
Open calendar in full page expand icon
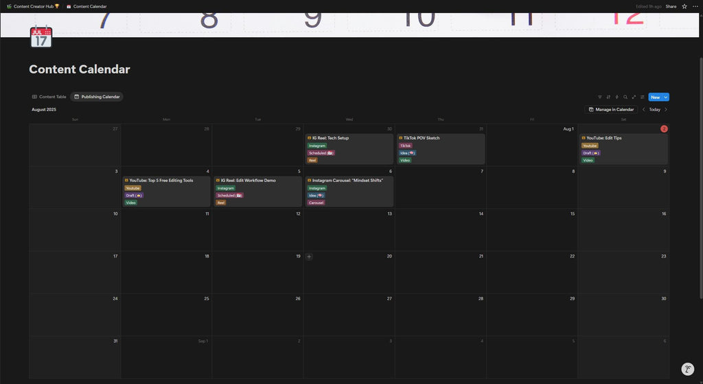[x=634, y=97]
